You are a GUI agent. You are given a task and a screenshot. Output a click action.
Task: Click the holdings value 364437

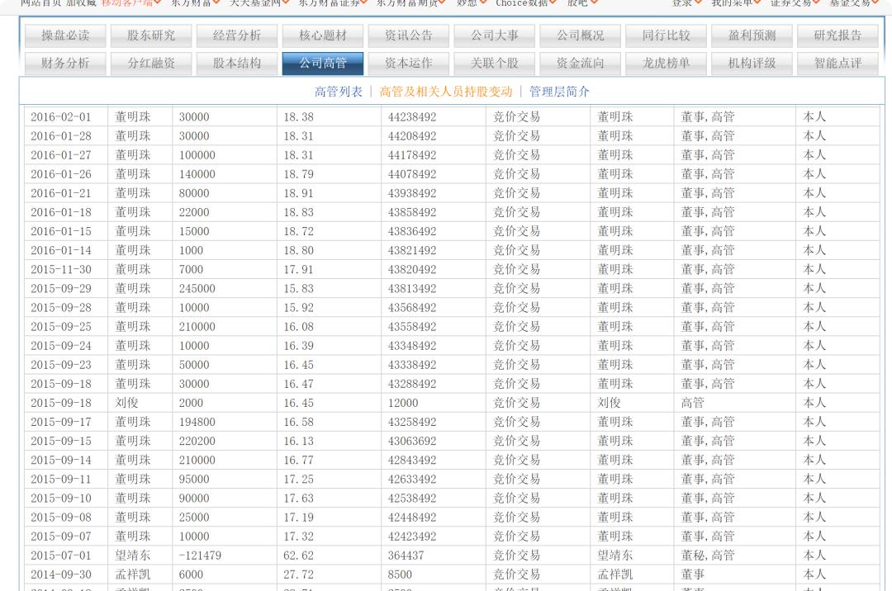[406, 556]
